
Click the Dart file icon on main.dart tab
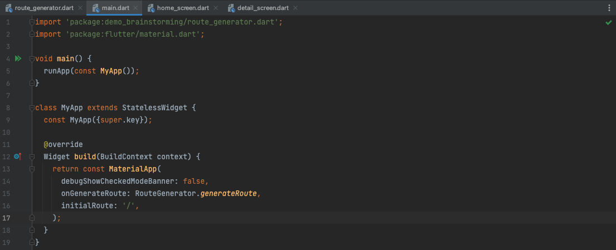(x=95, y=8)
